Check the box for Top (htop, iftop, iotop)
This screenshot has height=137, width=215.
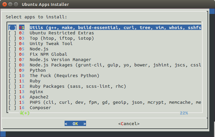click(x=12, y=38)
